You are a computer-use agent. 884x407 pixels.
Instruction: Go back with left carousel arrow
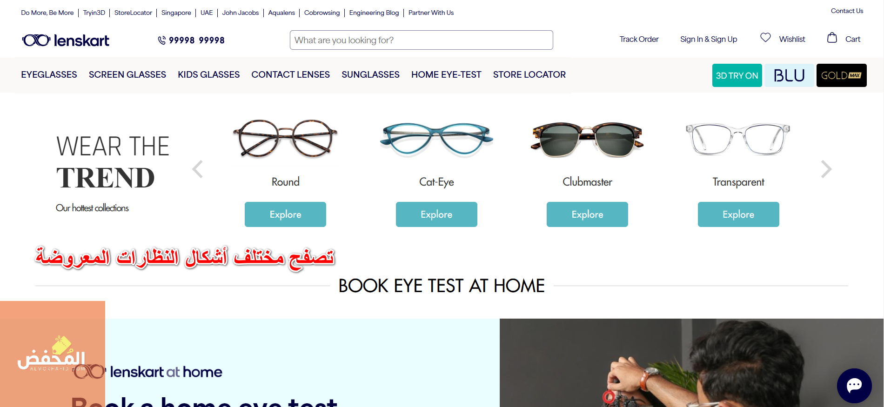(x=198, y=169)
